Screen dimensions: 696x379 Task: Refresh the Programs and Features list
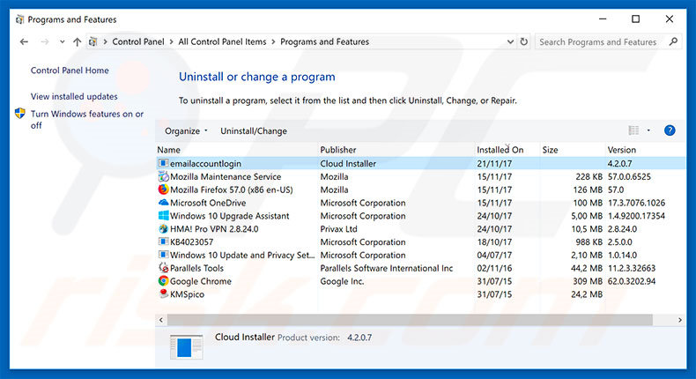point(524,41)
